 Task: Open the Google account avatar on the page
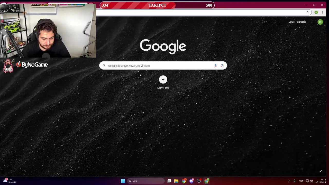point(320,22)
